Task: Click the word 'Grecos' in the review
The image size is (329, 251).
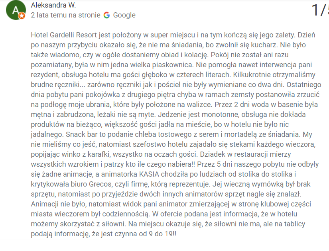Action: [x=100, y=184]
